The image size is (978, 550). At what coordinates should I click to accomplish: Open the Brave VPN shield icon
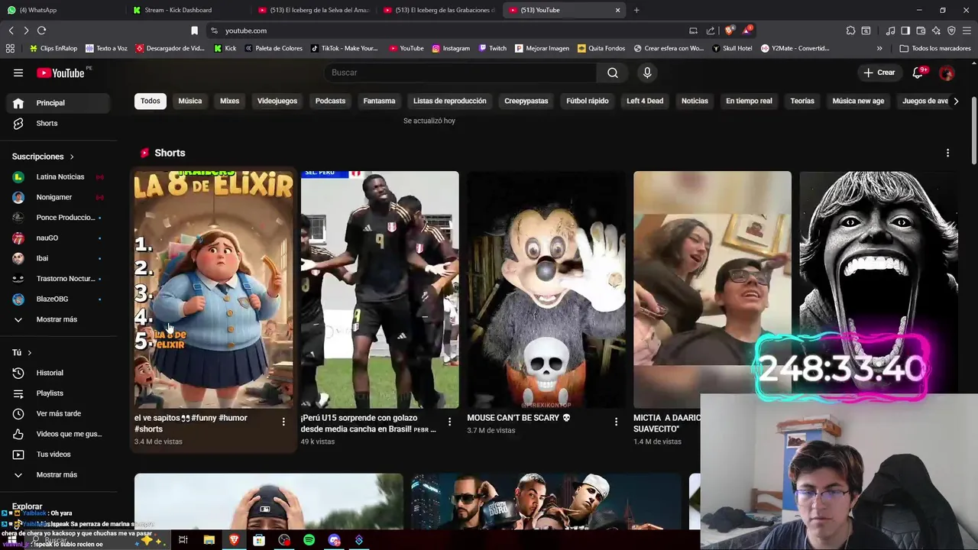(x=951, y=31)
